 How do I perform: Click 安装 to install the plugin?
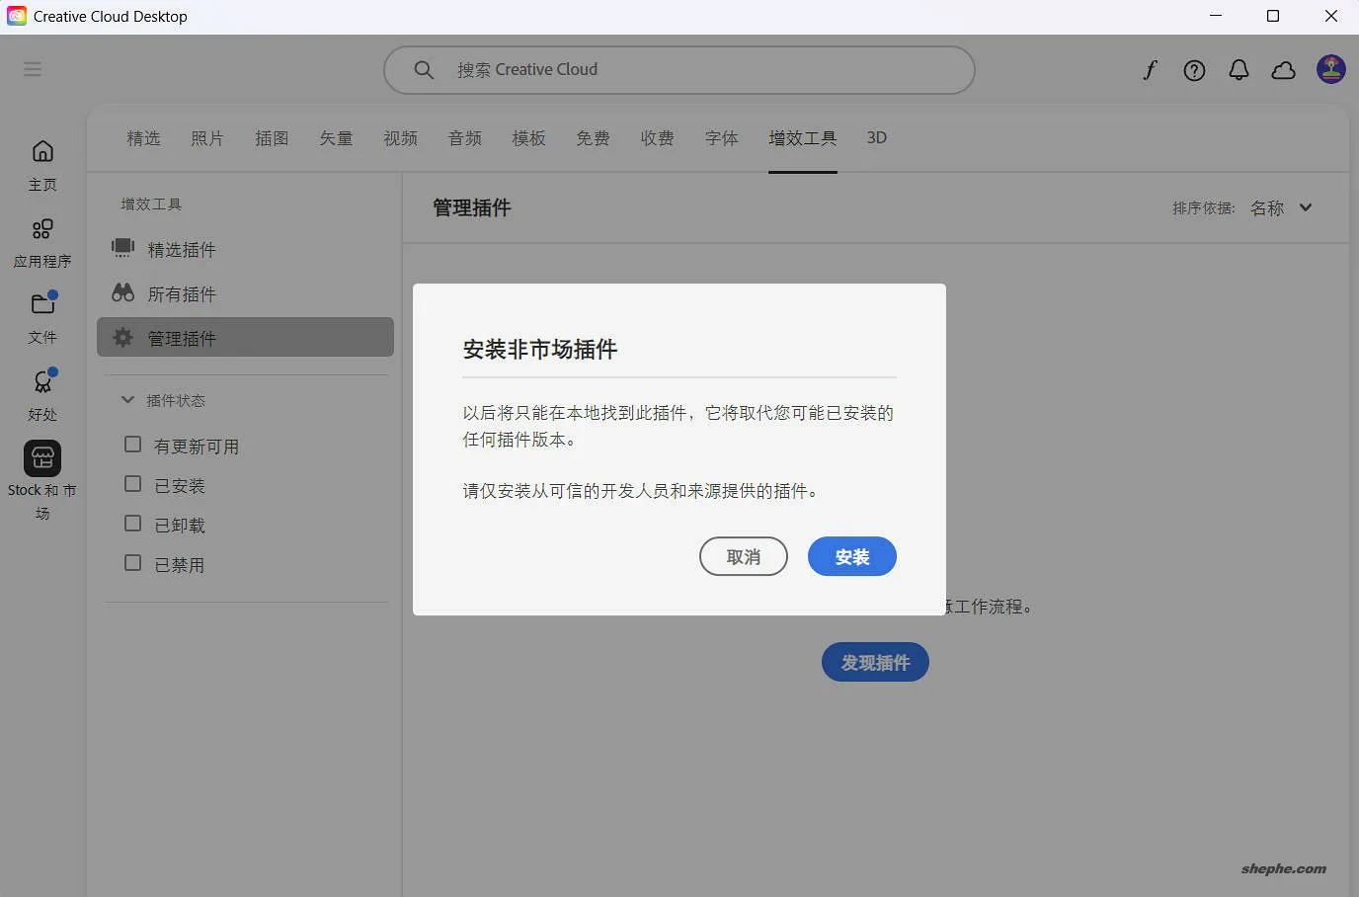[x=852, y=556]
